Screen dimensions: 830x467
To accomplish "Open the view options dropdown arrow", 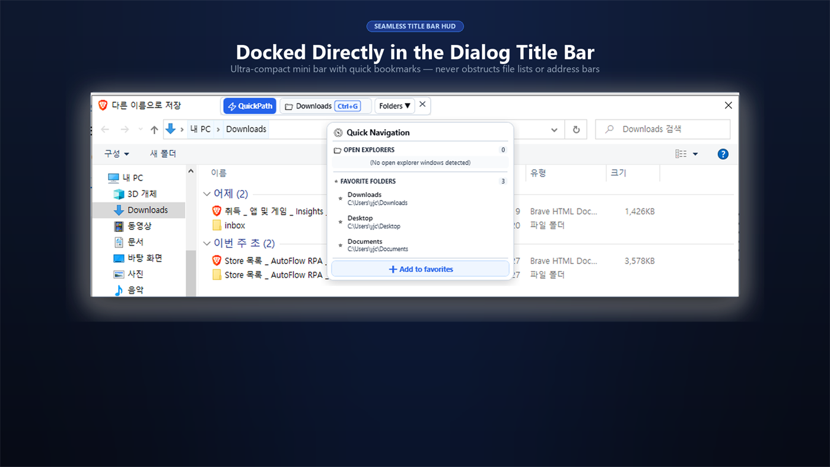I will pos(695,154).
